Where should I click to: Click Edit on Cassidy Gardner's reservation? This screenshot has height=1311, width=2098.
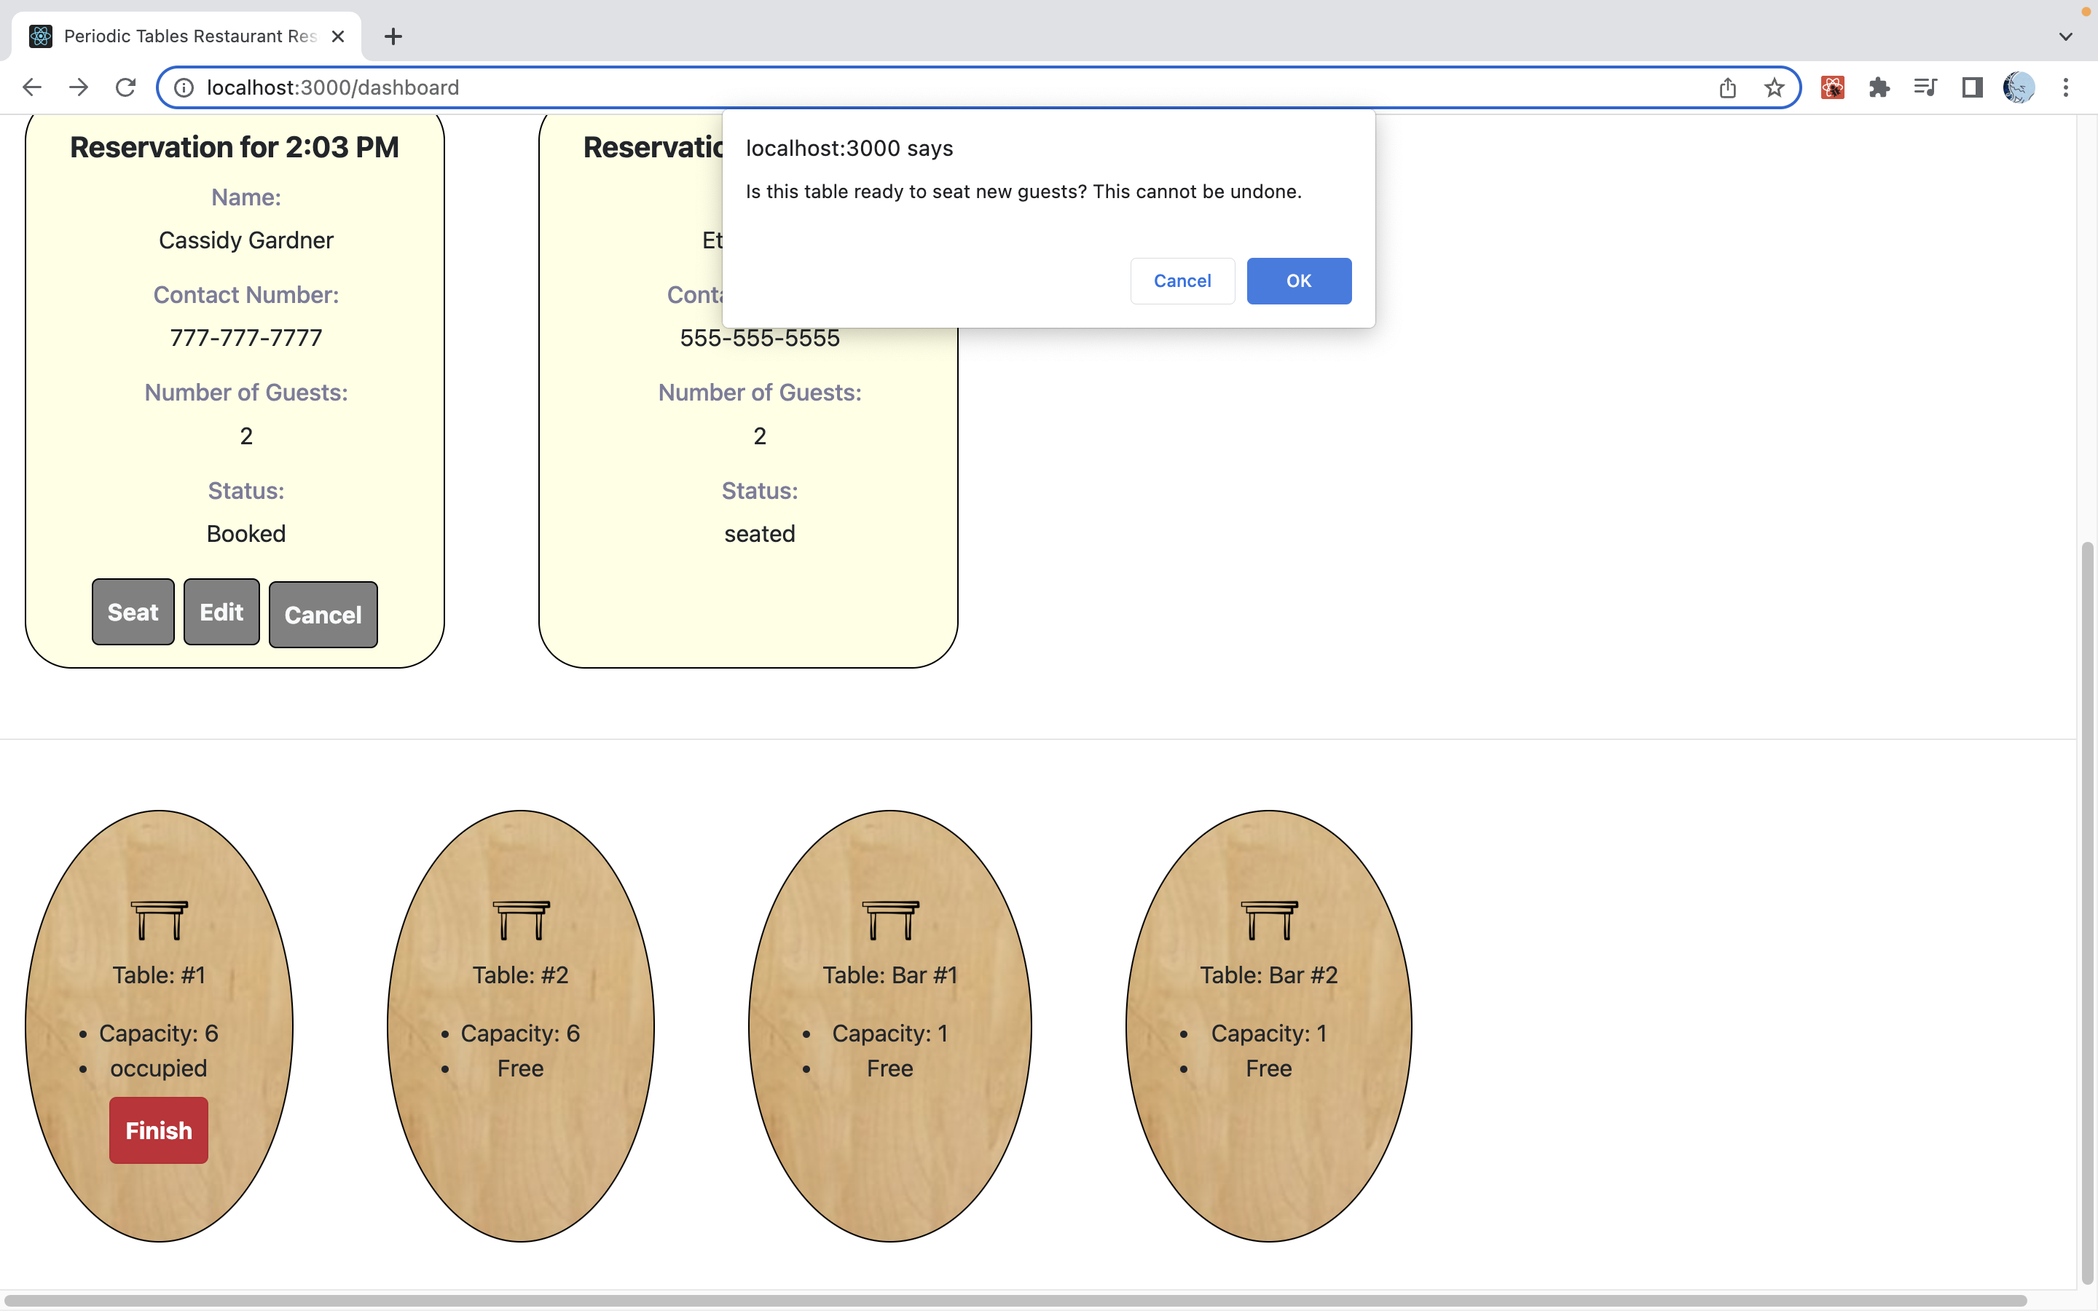tap(221, 611)
